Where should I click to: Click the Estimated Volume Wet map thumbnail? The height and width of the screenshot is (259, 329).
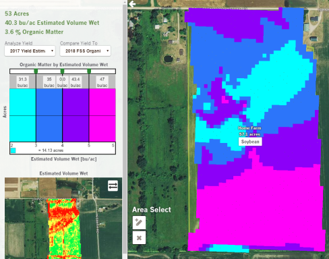(x=63, y=218)
